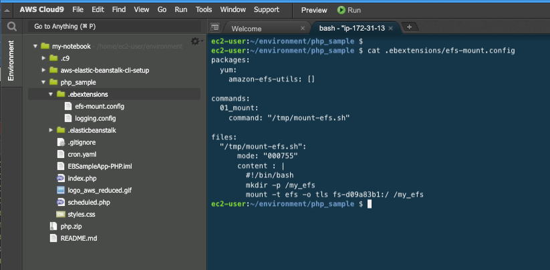Select logging.config in file tree
The width and height of the screenshot is (550, 270).
coord(96,118)
